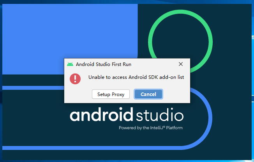The height and width of the screenshot is (162, 254).
Task: Click the 'Android Studio First Run' title text
Action: (x=104, y=64)
